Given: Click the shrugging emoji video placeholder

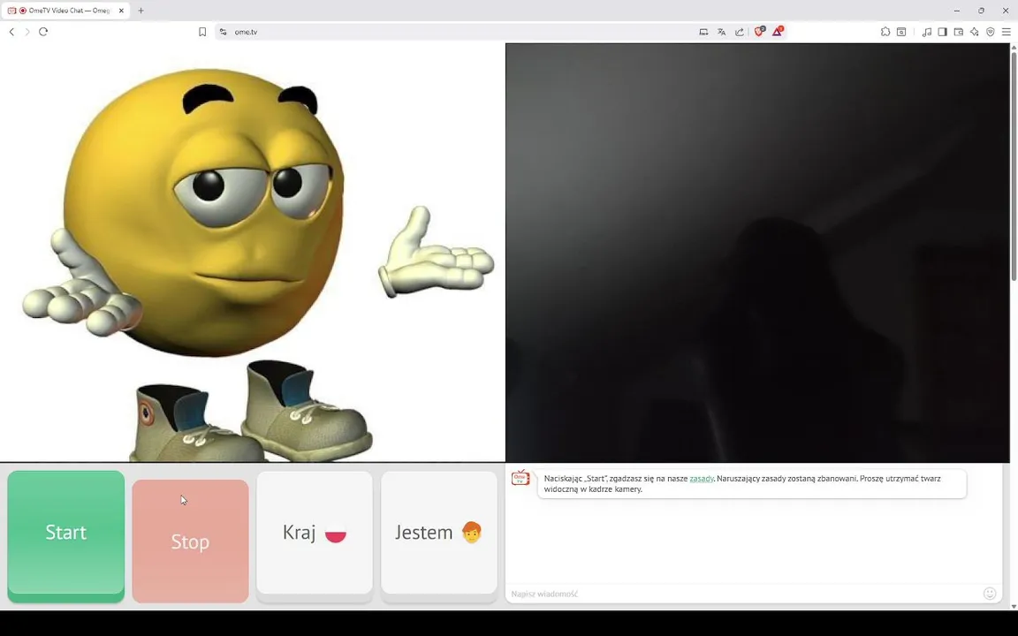Looking at the screenshot, I should 253,253.
